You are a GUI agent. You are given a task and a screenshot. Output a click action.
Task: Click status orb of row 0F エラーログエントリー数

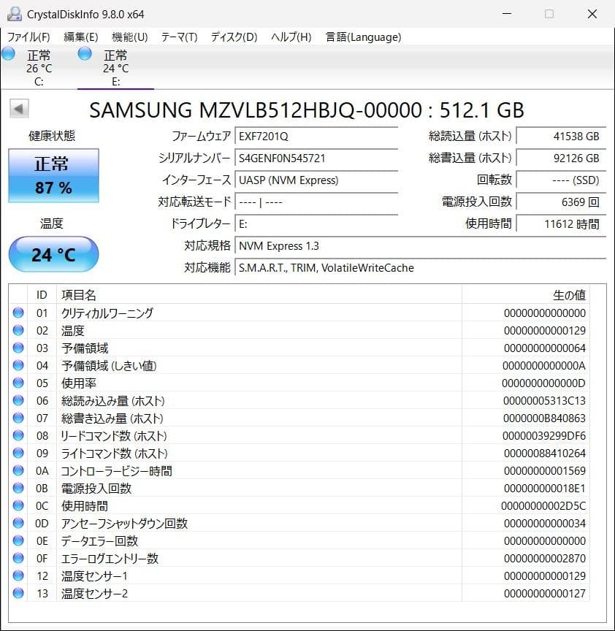point(18,558)
